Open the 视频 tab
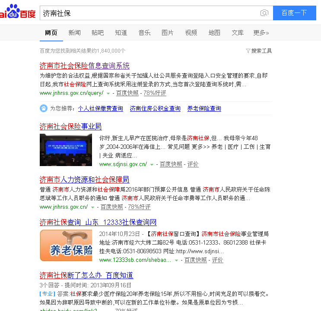This screenshot has height=311, width=321. click(x=191, y=33)
